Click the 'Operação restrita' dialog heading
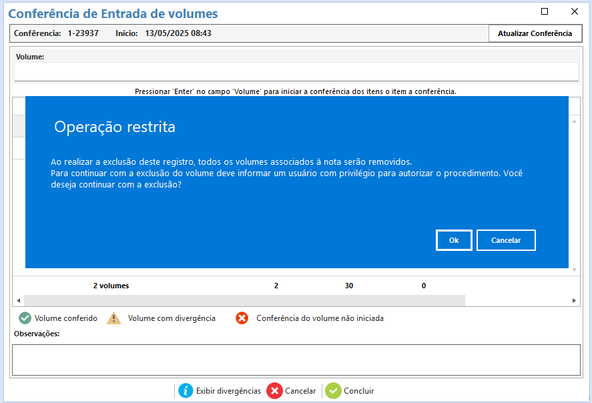 [115, 127]
